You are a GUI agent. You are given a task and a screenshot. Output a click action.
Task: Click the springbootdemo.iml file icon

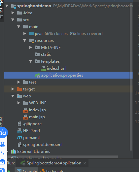click(20, 145)
